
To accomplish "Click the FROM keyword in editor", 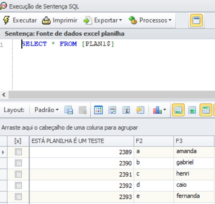I will point(68,44).
